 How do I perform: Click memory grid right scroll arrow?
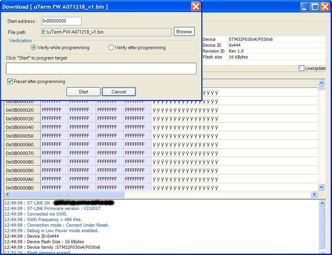tap(314, 194)
